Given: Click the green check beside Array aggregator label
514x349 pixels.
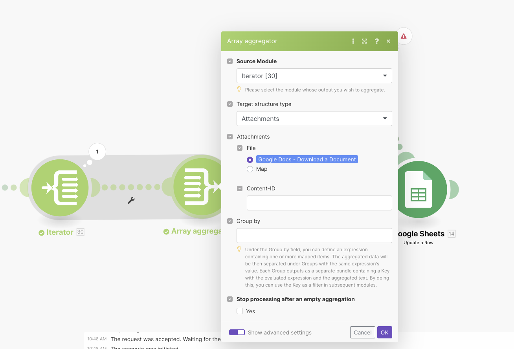Looking at the screenshot, I should pos(166,232).
